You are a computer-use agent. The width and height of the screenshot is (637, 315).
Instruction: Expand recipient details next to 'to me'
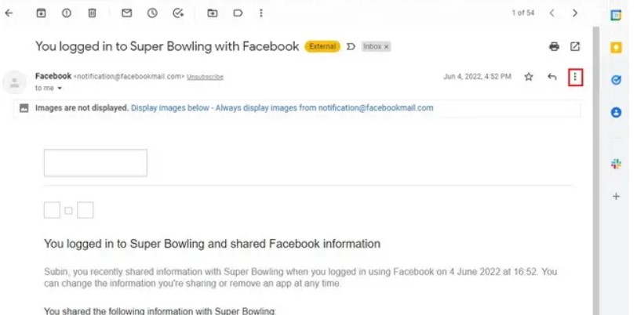click(61, 89)
